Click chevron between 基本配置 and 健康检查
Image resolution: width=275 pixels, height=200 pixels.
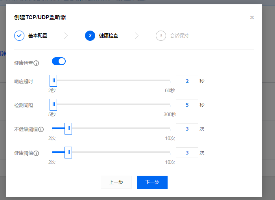(66, 36)
